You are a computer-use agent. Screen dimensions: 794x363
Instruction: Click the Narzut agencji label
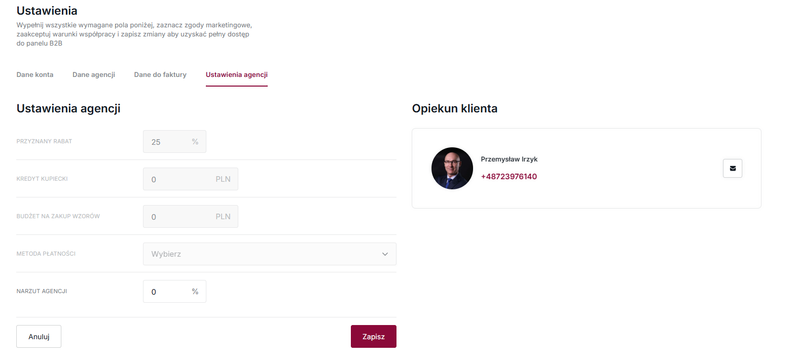(42, 292)
